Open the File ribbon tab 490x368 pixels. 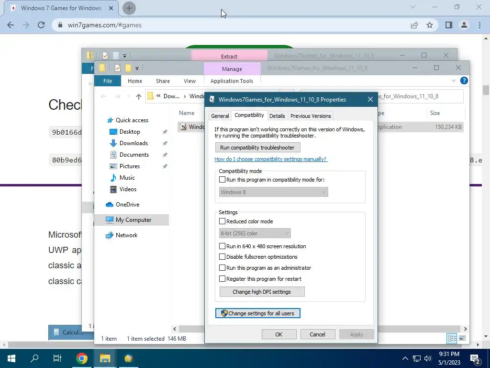tap(108, 80)
